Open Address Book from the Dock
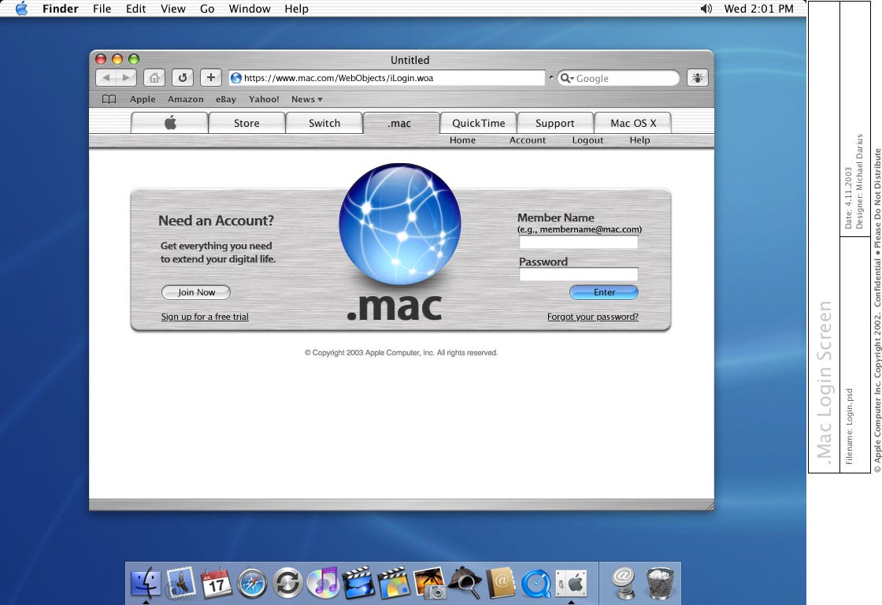This screenshot has height=605, width=882. [501, 582]
